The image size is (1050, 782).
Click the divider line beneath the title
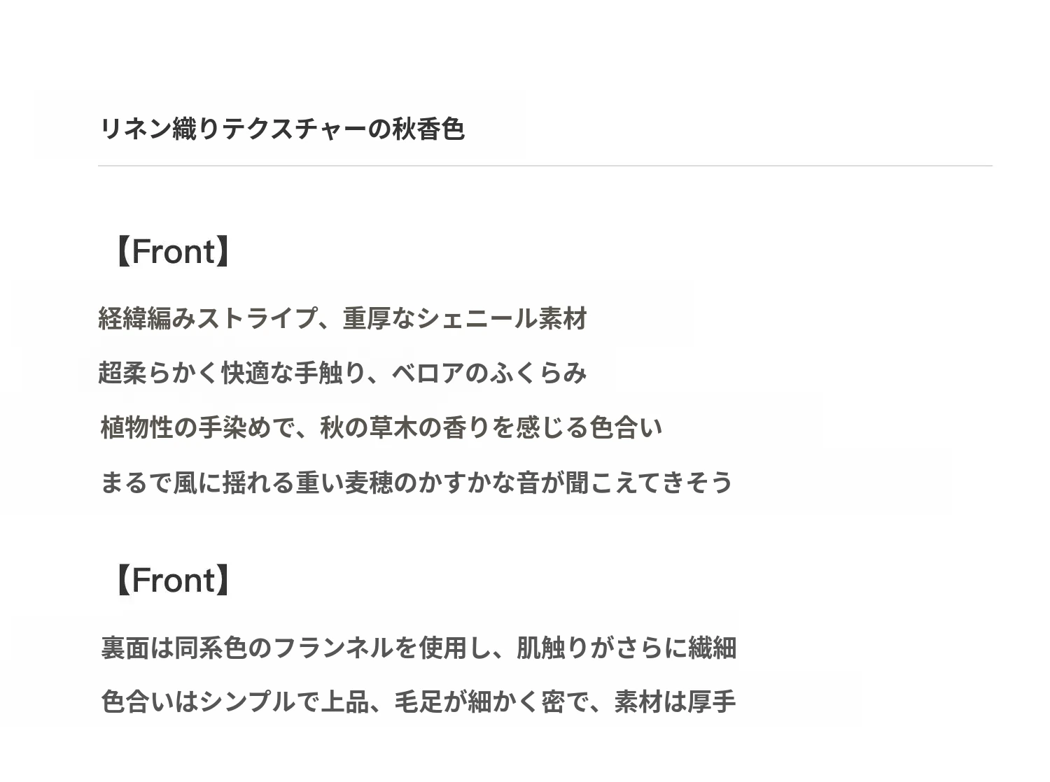click(x=545, y=166)
